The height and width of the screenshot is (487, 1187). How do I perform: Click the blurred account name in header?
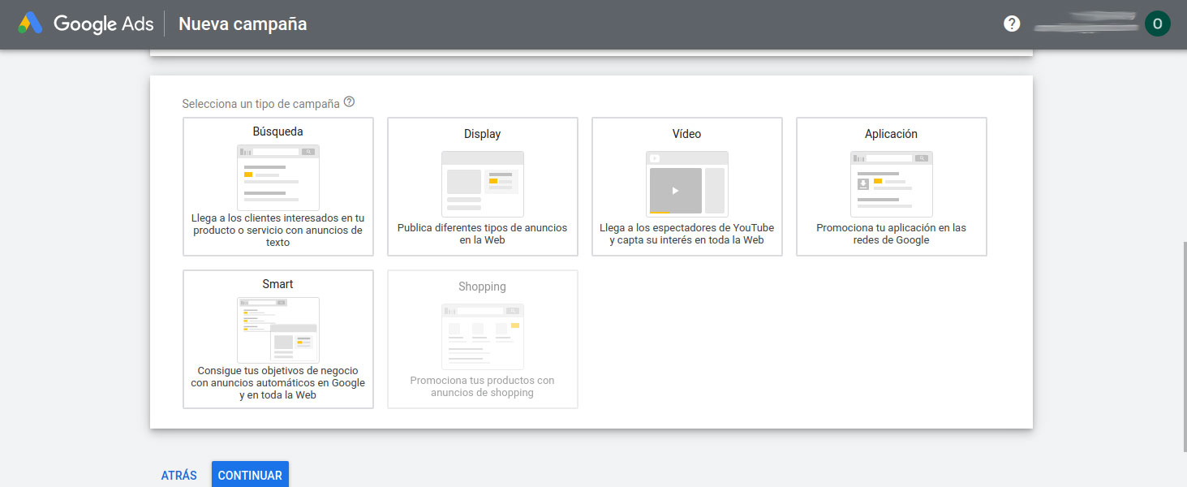pyautogui.click(x=1085, y=23)
